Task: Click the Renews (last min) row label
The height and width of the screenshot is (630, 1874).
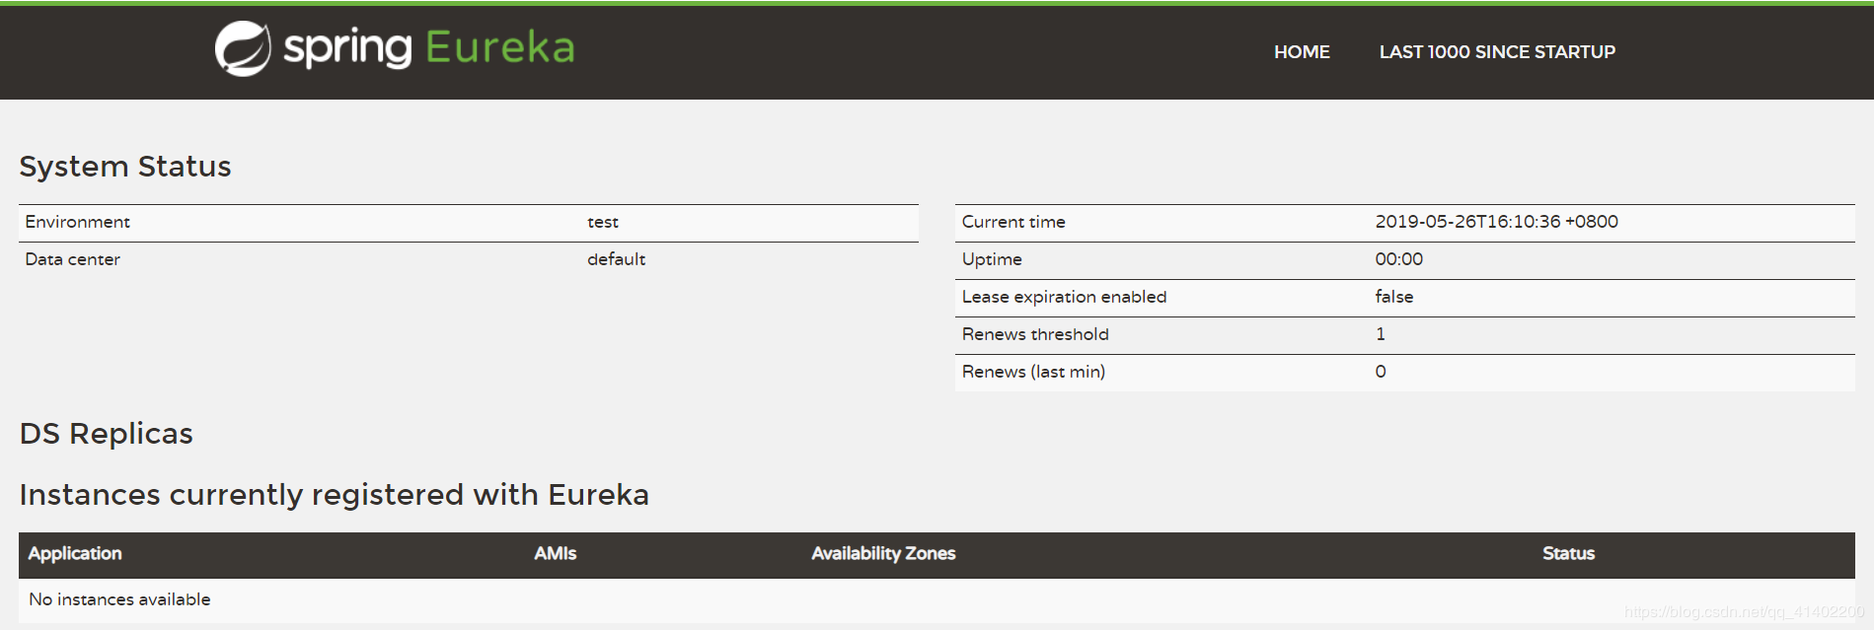Action: [x=1033, y=372]
